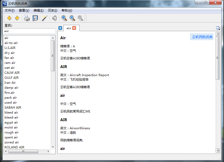
Task: Click the window icon at the tab bar's right end
Action: click(218, 28)
